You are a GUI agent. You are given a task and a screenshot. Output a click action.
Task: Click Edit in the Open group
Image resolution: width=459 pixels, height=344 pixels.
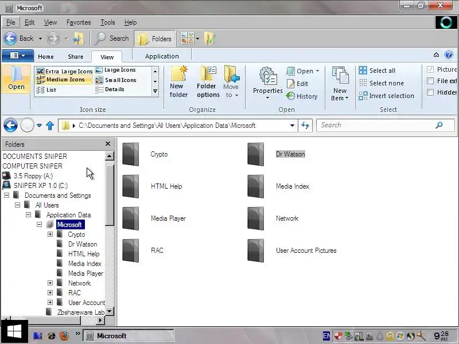tap(297, 84)
